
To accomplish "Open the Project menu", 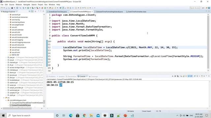I will point(40,5).
